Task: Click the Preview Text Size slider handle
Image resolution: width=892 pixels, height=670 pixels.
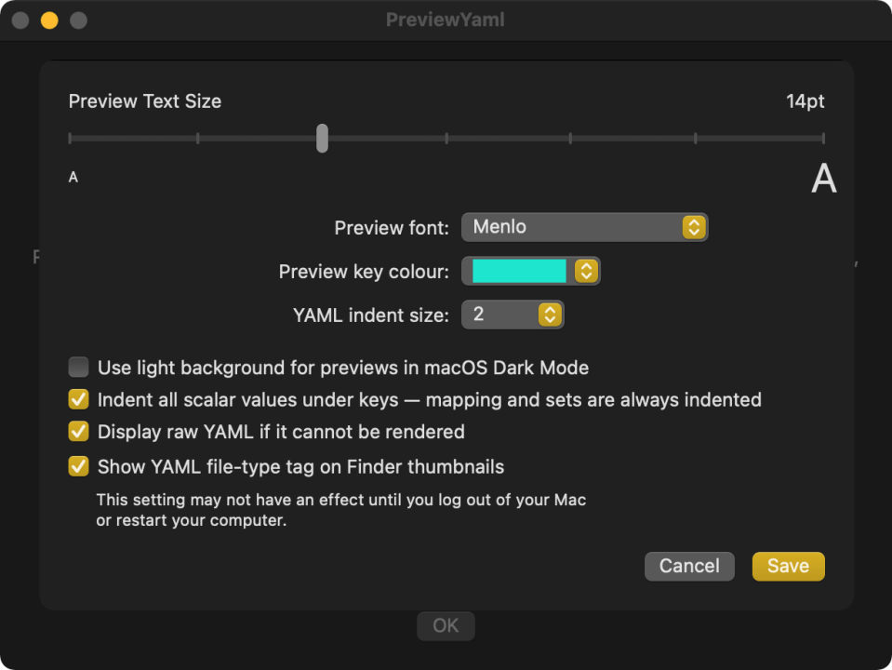Action: click(x=322, y=138)
